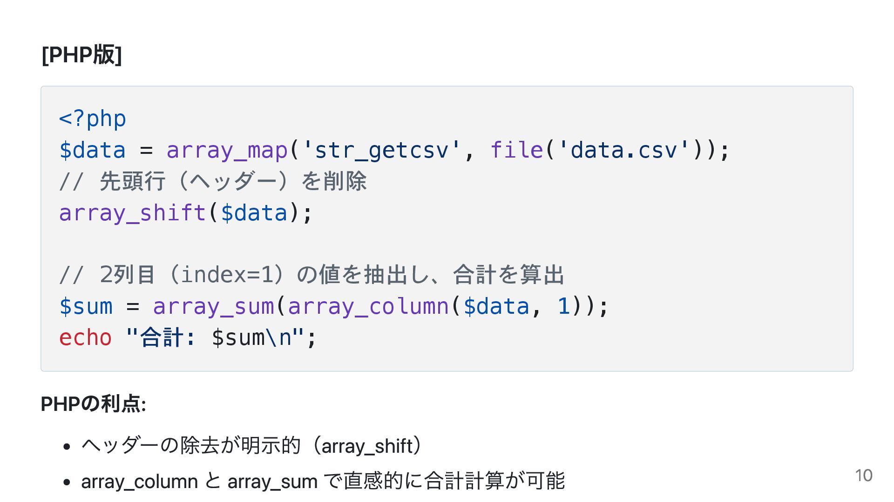Click the number 1 argument in array_column
Image resolution: width=894 pixels, height=502 pixels.
click(563, 306)
